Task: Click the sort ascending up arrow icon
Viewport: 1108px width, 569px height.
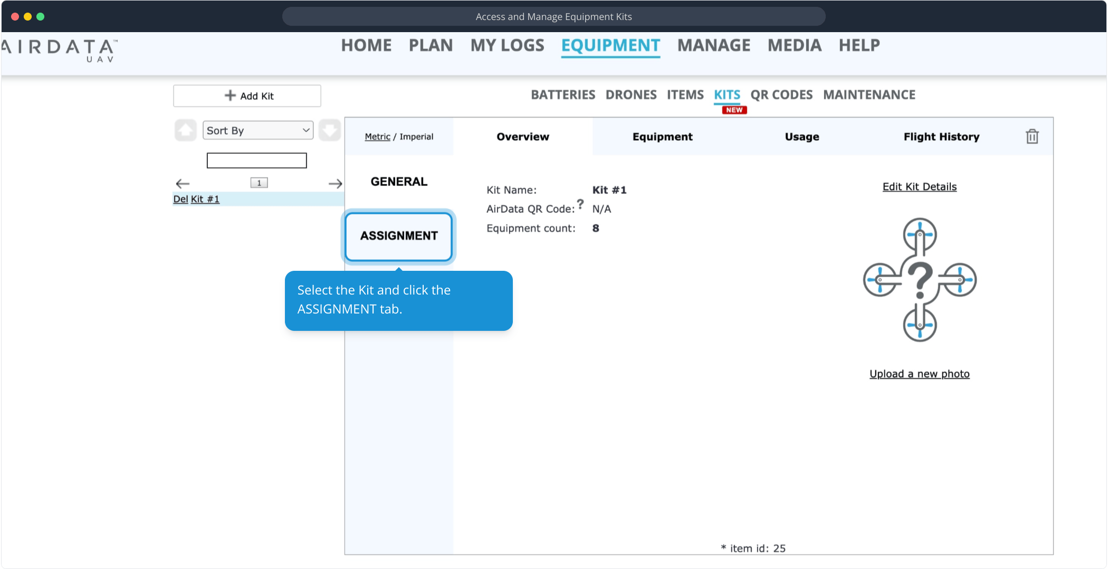Action: (x=185, y=130)
